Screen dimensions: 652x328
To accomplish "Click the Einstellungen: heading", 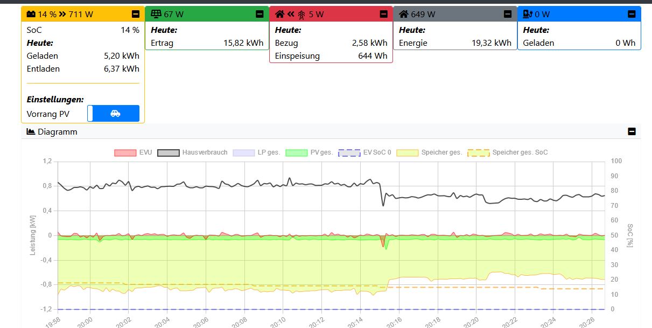I will [x=55, y=99].
